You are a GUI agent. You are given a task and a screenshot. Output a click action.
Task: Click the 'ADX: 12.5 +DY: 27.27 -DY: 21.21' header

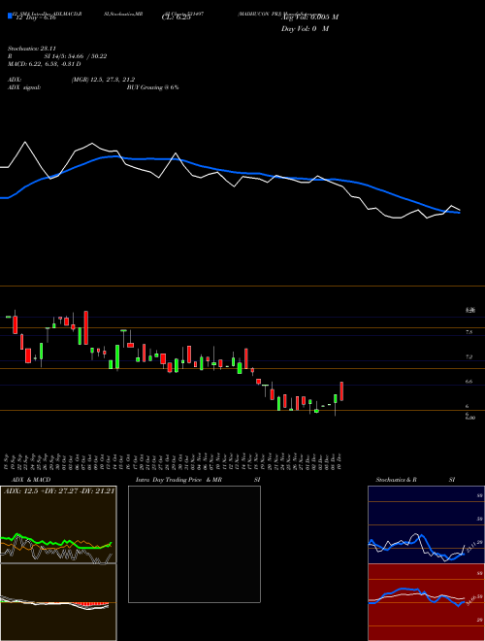click(x=59, y=490)
